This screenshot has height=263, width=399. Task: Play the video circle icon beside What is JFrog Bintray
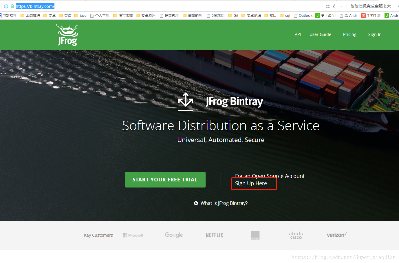196,203
